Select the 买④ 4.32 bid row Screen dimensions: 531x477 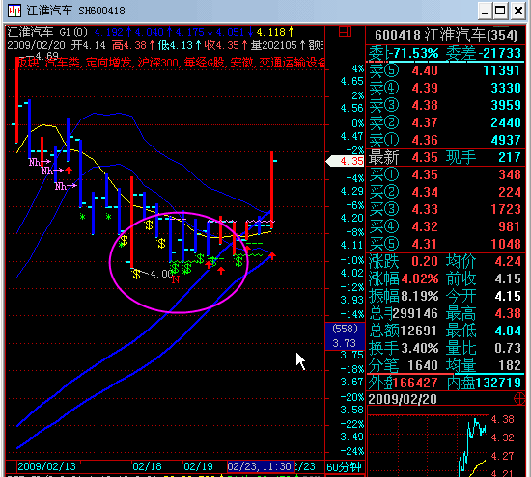point(445,226)
